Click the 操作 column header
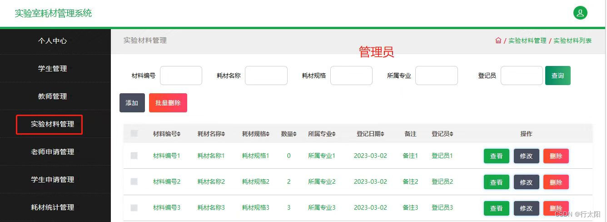The height and width of the screenshot is (222, 607). [x=526, y=134]
